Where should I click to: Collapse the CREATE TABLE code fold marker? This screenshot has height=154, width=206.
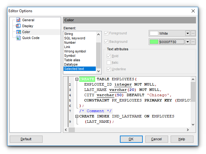point(77,79)
